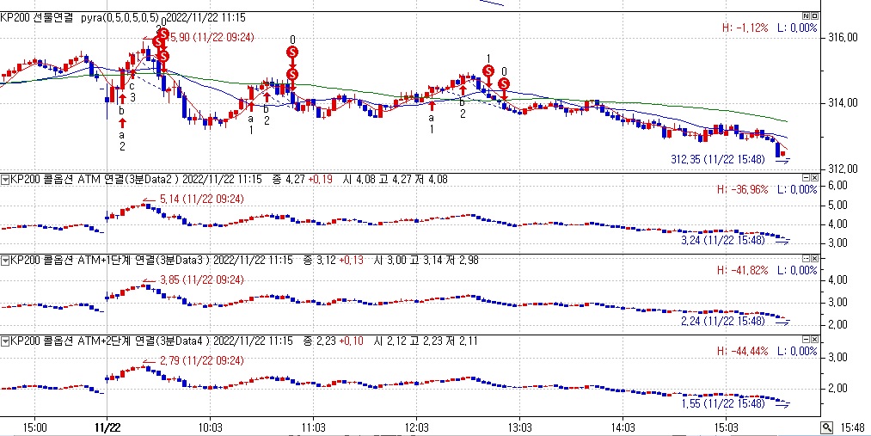
Task: Click the 312,35 low price label on futures chart
Action: click(717, 160)
